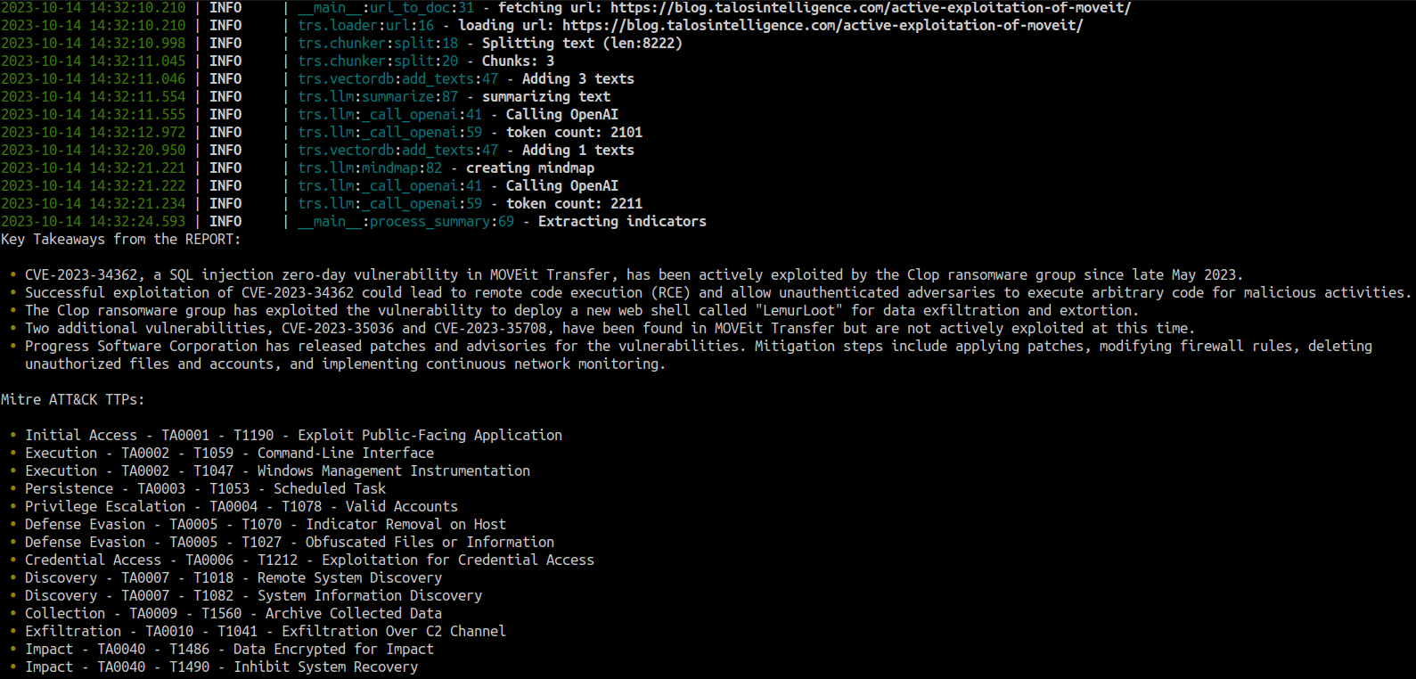Screen dimensions: 1416x679
Task: Click the "Chunks: 3" log message
Action: (518, 61)
